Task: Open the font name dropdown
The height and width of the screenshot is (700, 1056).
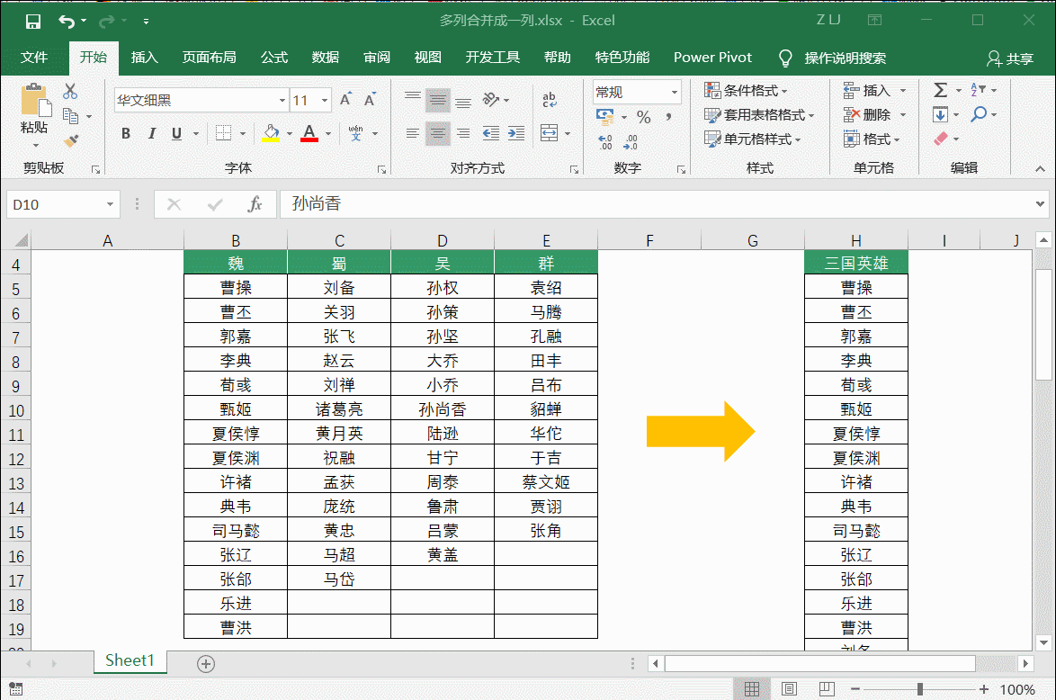Action: pyautogui.click(x=282, y=101)
